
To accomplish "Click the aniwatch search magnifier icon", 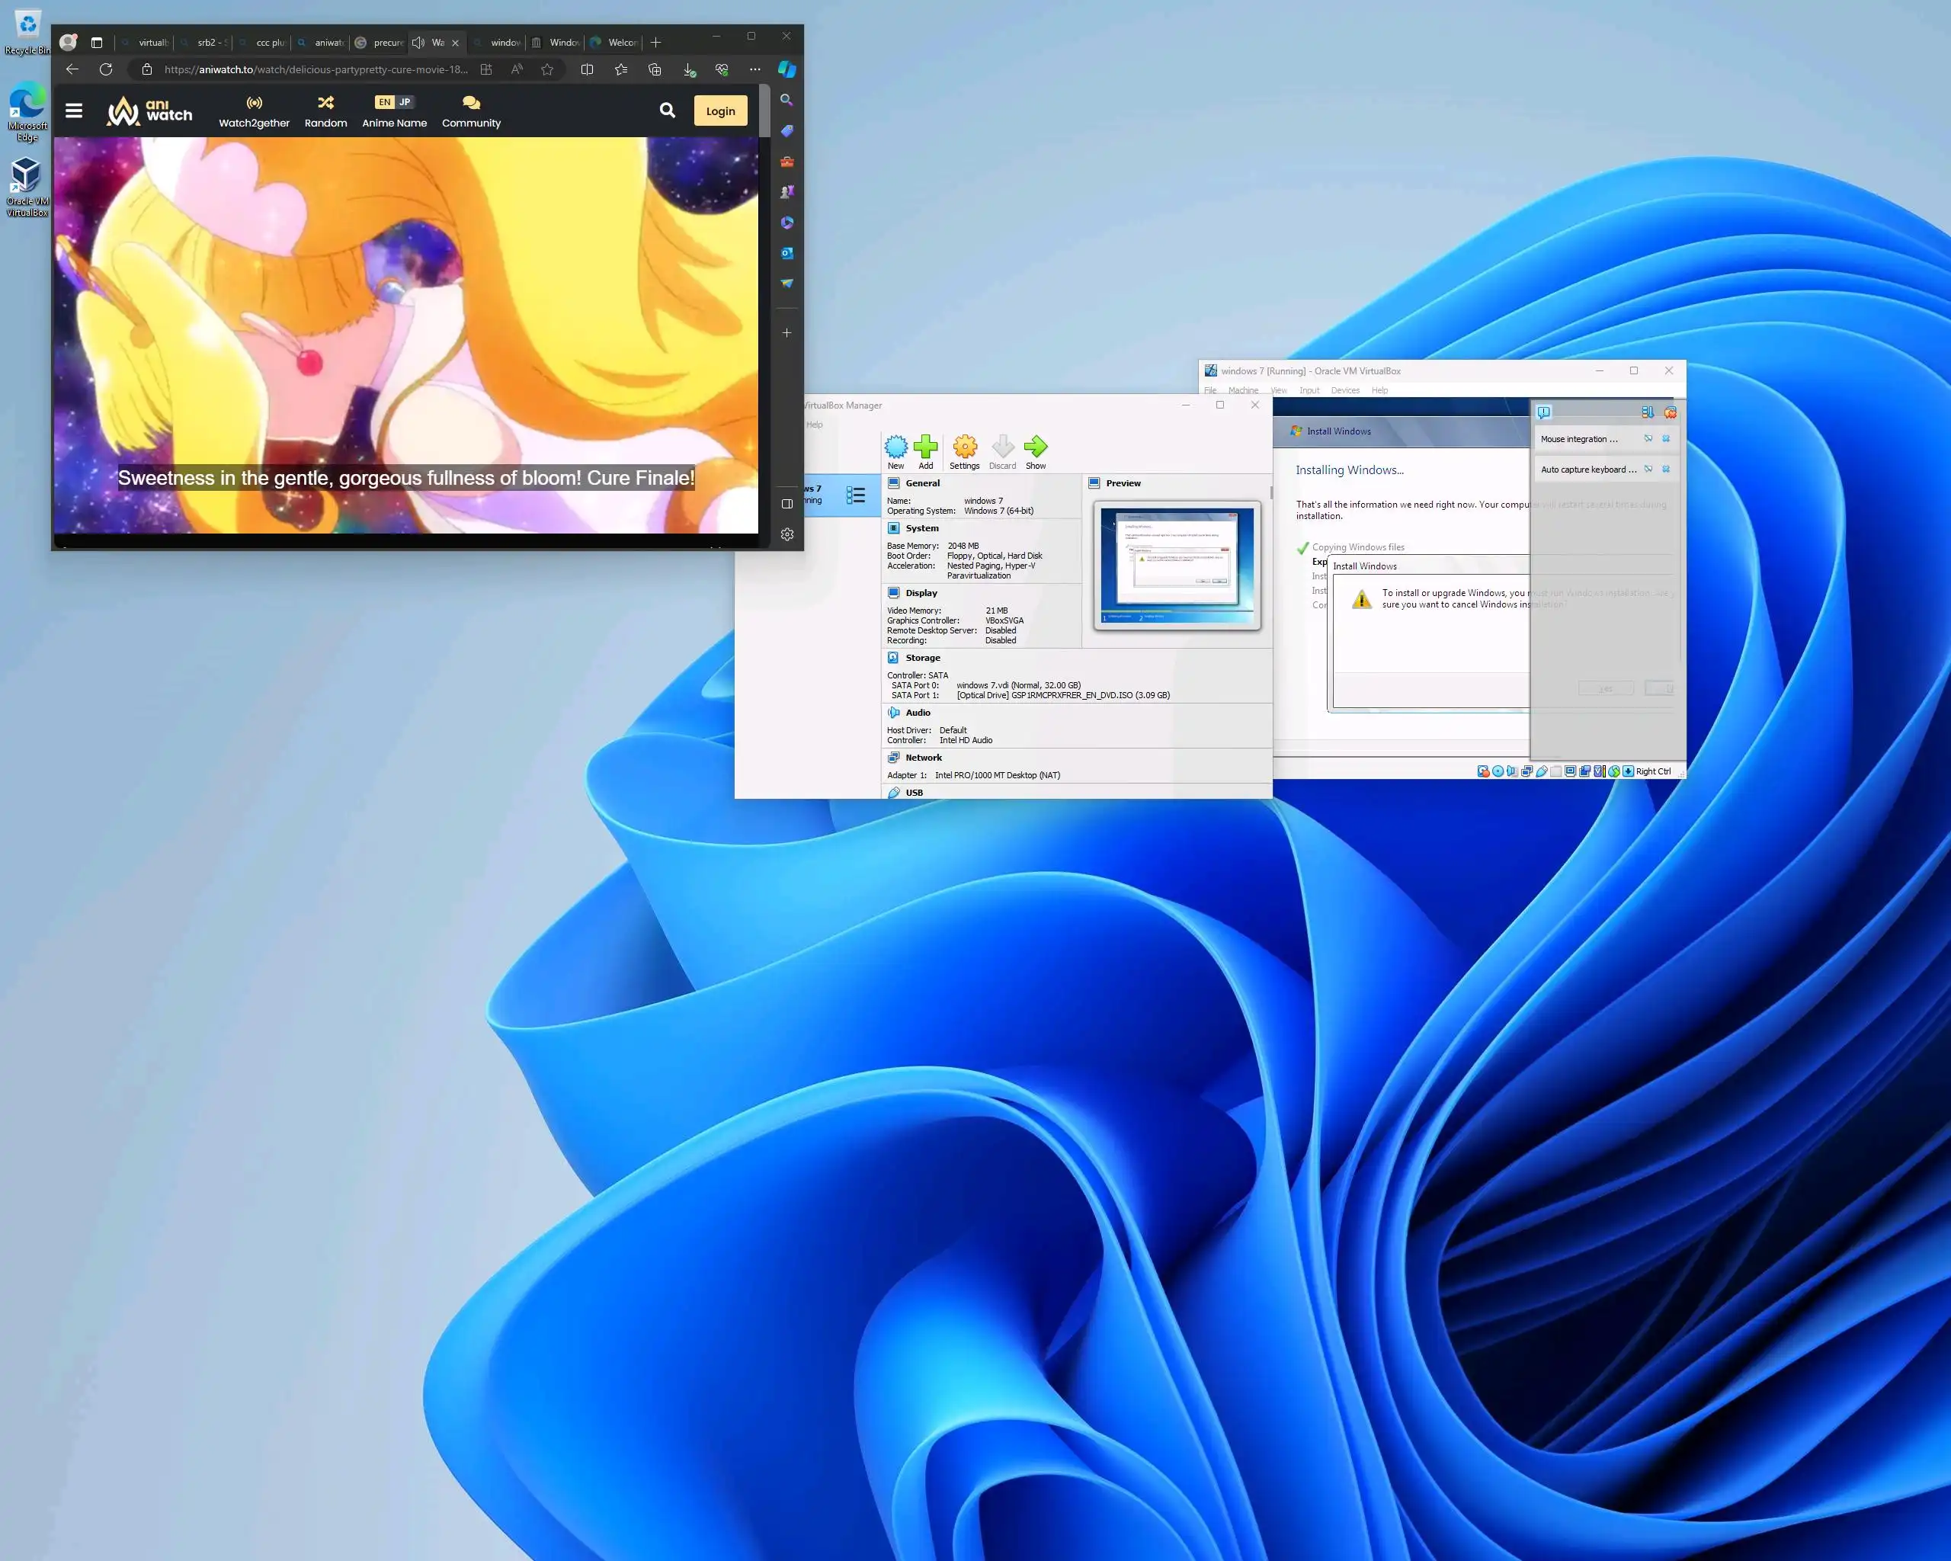I will point(667,111).
